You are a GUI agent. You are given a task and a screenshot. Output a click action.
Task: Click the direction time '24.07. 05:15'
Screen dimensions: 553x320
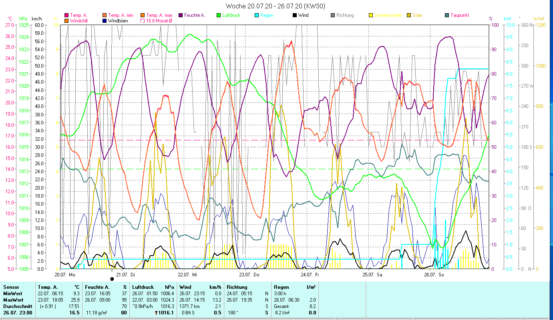(x=239, y=294)
